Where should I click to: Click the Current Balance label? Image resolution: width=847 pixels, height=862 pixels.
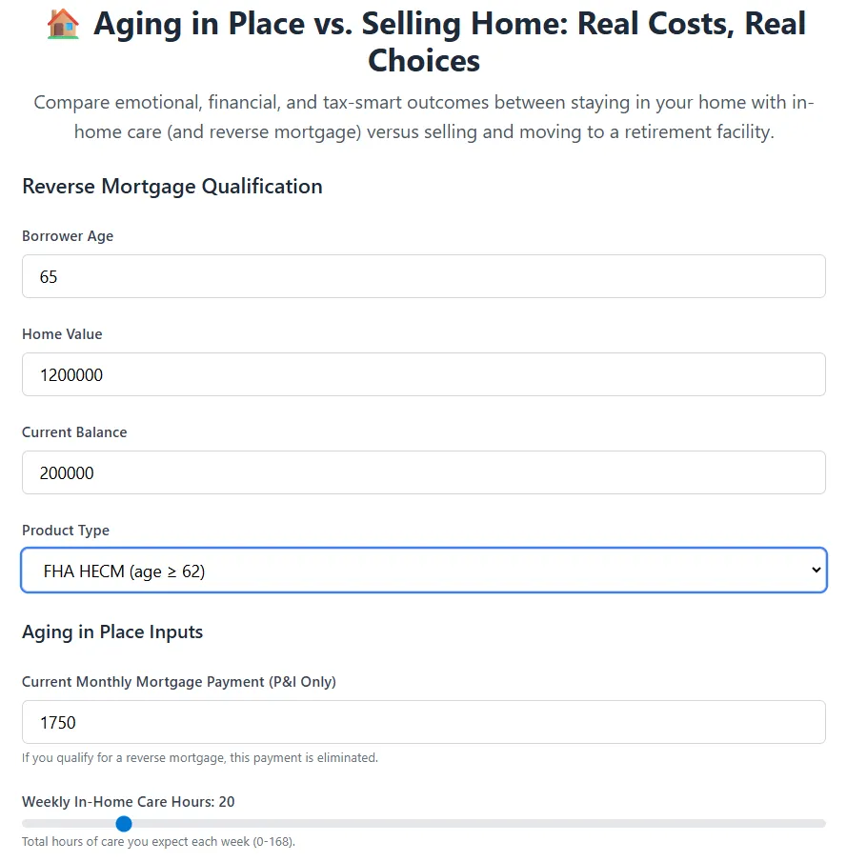[74, 432]
